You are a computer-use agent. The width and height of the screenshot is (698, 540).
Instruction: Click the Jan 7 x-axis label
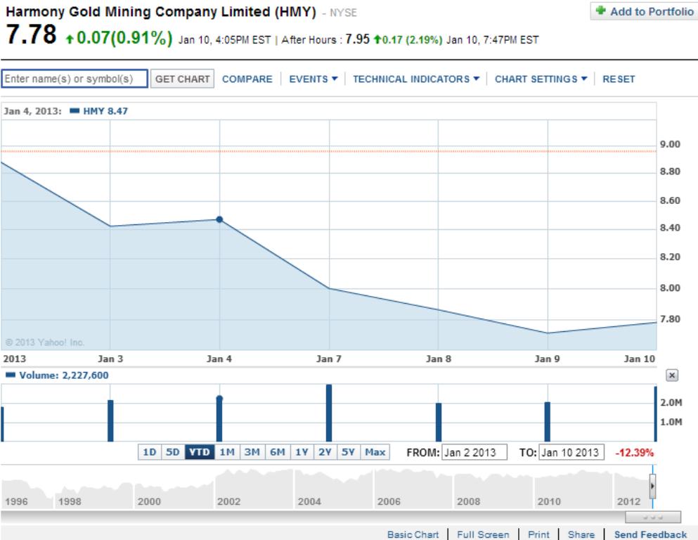328,359
